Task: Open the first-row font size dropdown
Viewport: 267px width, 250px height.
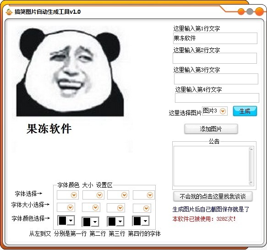Action: pos(70,207)
